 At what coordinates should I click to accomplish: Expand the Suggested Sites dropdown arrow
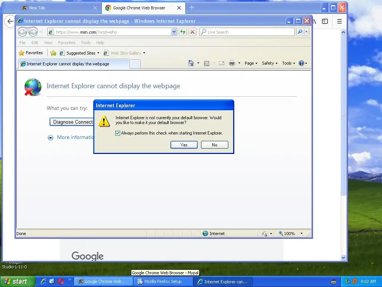[98, 53]
